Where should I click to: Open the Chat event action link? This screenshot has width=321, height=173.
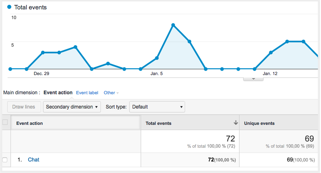pos(33,160)
